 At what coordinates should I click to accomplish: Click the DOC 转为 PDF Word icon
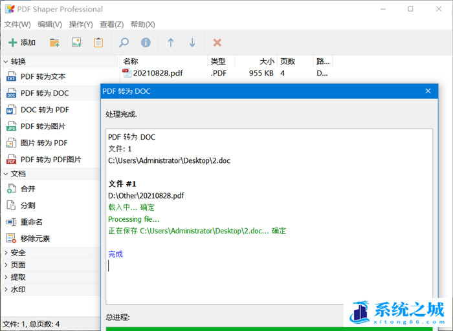click(11, 110)
